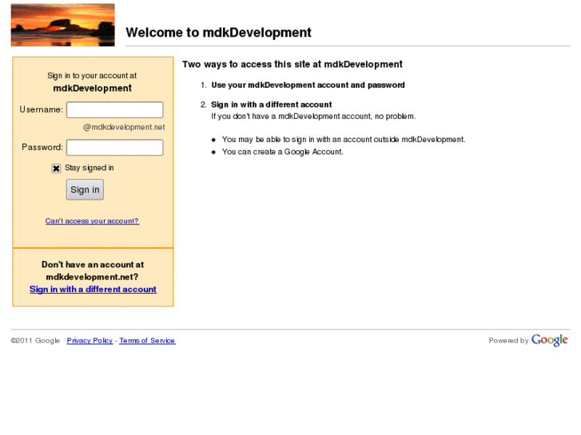The image size is (581, 435).
Task: Open the Privacy Policy link
Action: (90, 341)
